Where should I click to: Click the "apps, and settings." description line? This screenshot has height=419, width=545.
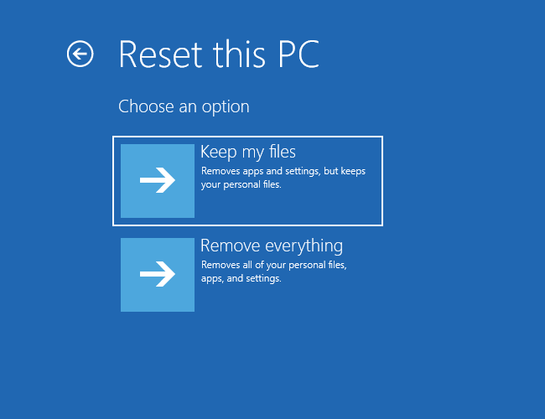241,278
